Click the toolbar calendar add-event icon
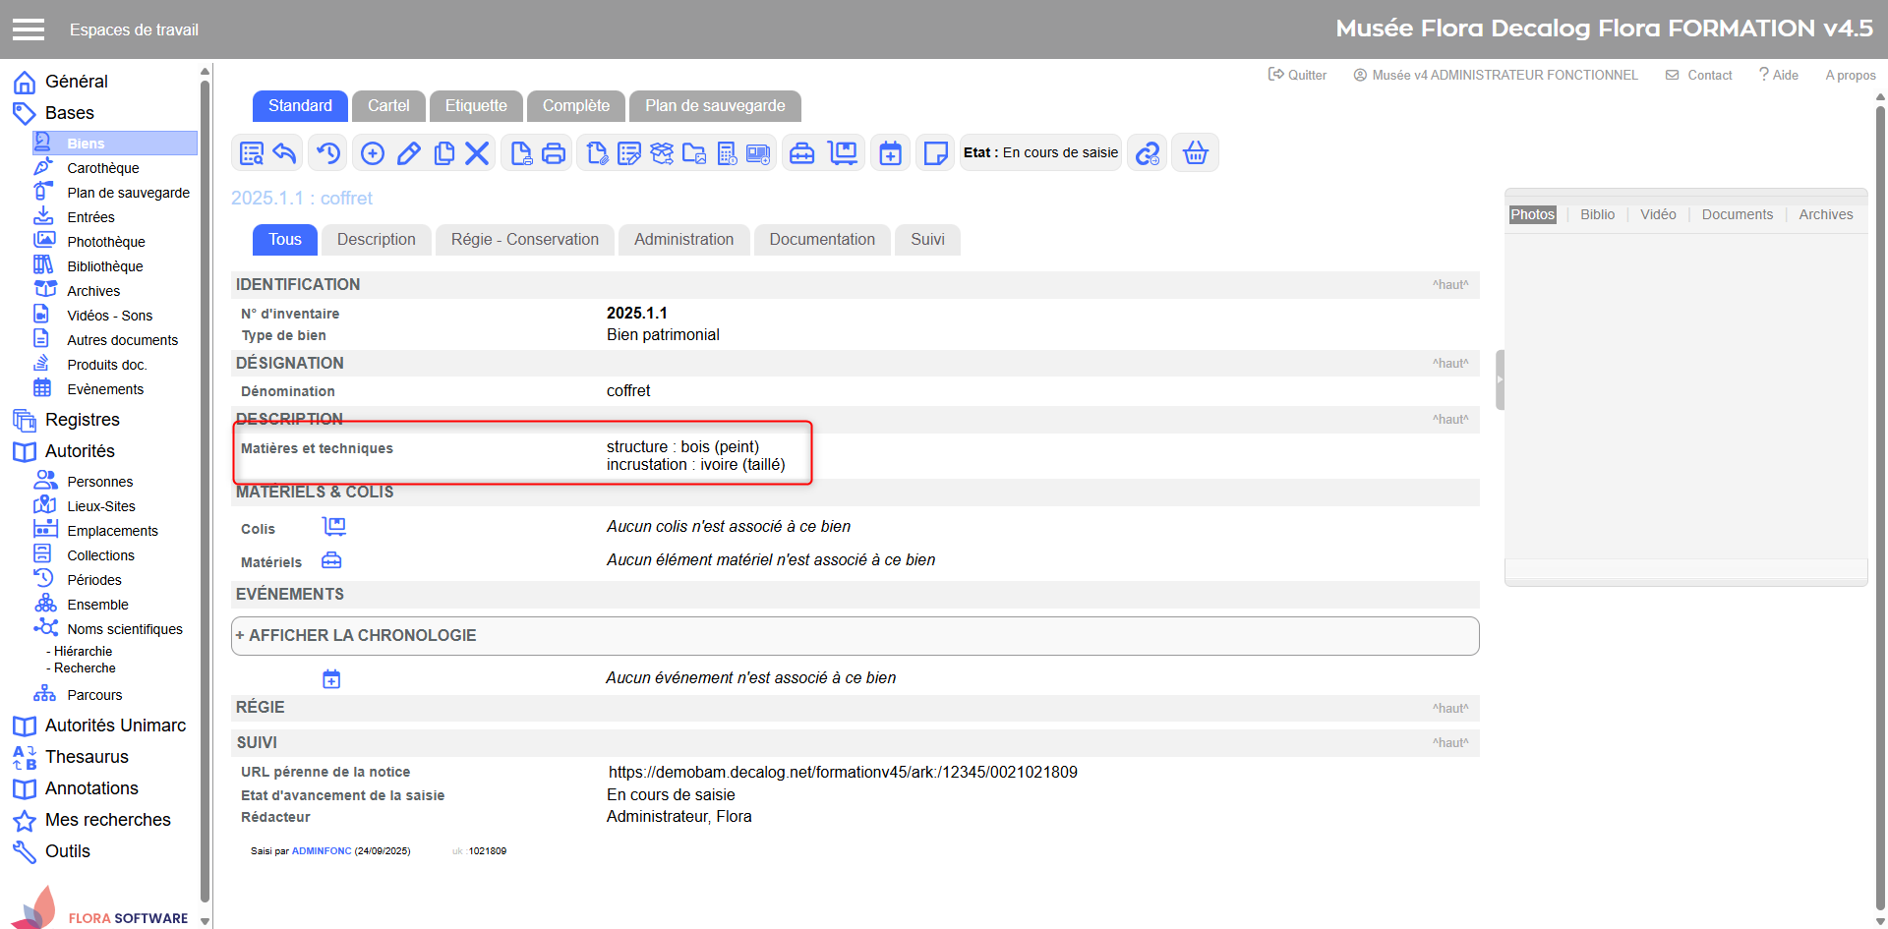 890,153
